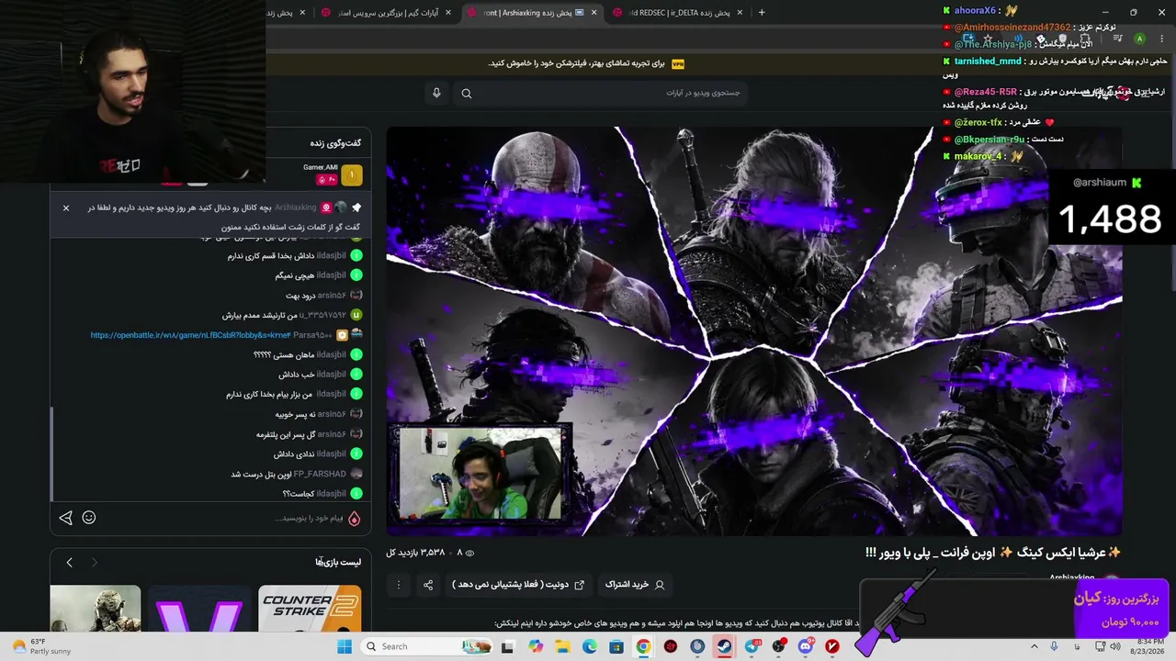Image resolution: width=1176 pixels, height=661 pixels.
Task: Open a new browser tab
Action: click(x=762, y=12)
